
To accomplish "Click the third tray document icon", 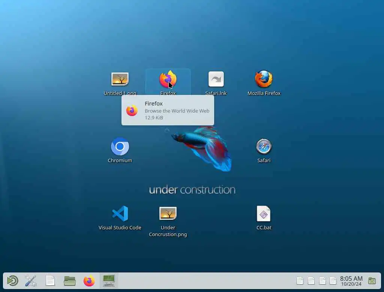I will coord(322,281).
